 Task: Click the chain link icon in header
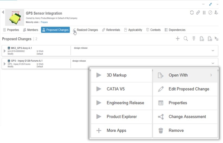pyautogui.click(x=198, y=13)
